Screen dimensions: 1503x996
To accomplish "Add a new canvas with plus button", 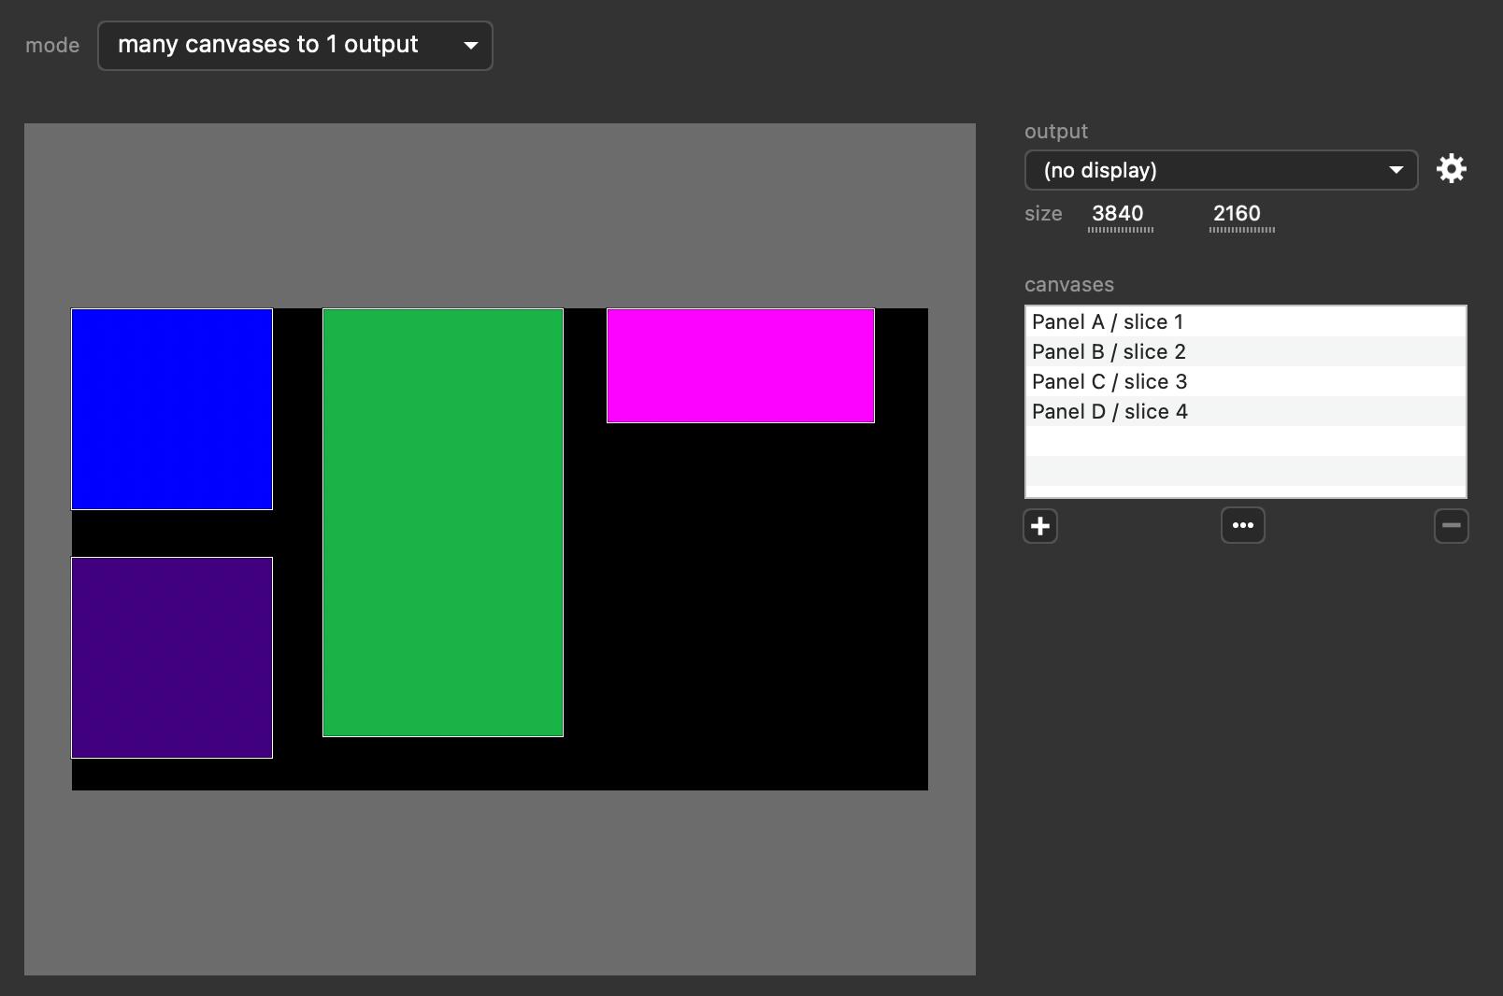I will (1040, 526).
